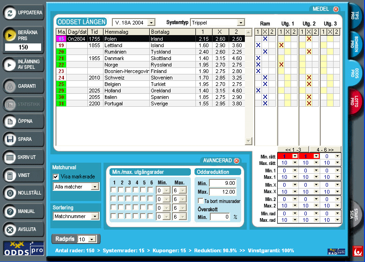This screenshot has width=365, height=262.
Task: Expand the Systemtyp Trippel dropdown
Action: tap(240, 22)
